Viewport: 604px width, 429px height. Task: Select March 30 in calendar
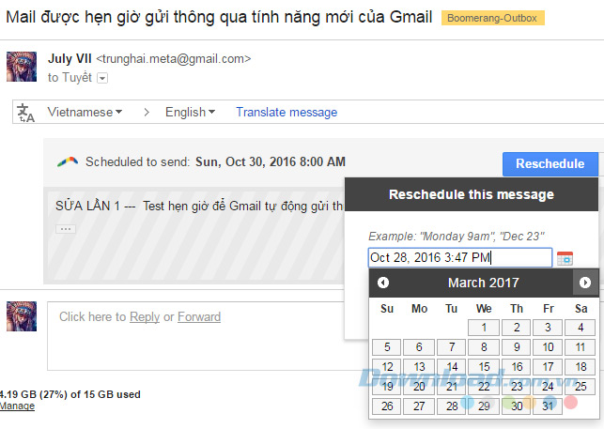(x=517, y=406)
